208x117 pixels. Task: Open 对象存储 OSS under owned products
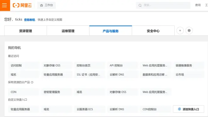click(x=123, y=92)
